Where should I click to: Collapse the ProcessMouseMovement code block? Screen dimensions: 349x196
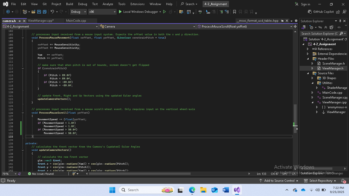pyautogui.click(x=23, y=38)
